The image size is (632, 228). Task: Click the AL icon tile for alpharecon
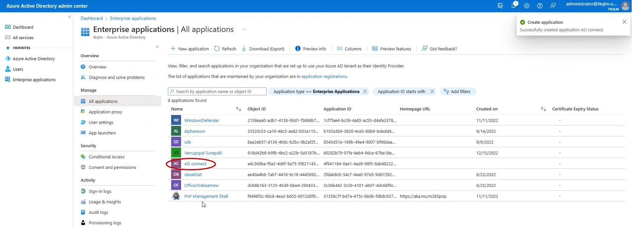point(176,132)
